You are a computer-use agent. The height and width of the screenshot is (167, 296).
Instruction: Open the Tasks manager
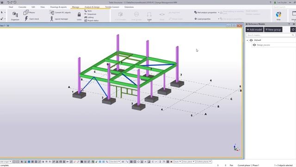(88, 11)
